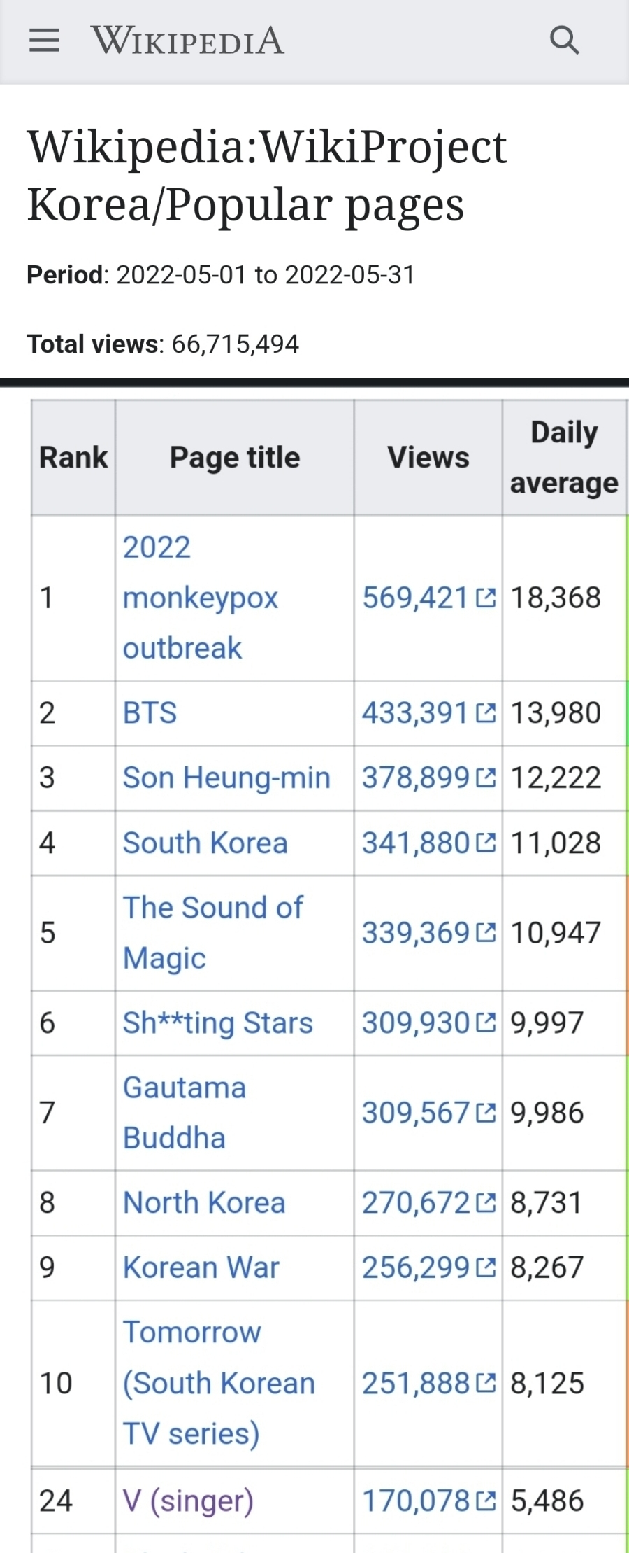Open the Korean War link
The image size is (629, 1553).
pos(201,1267)
